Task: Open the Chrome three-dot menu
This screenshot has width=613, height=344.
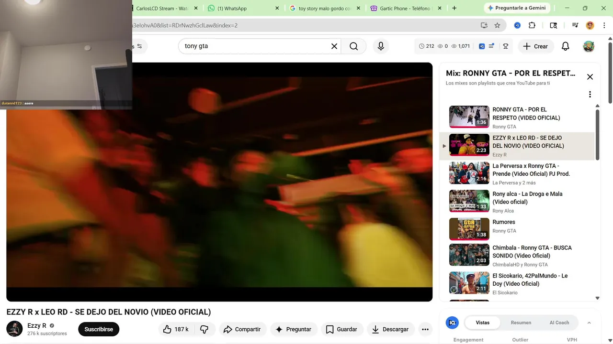Action: click(x=603, y=25)
